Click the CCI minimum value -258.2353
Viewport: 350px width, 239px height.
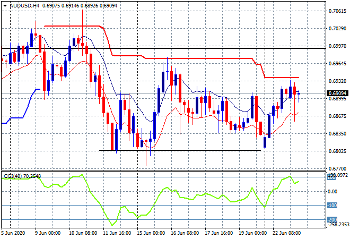(x=338, y=224)
